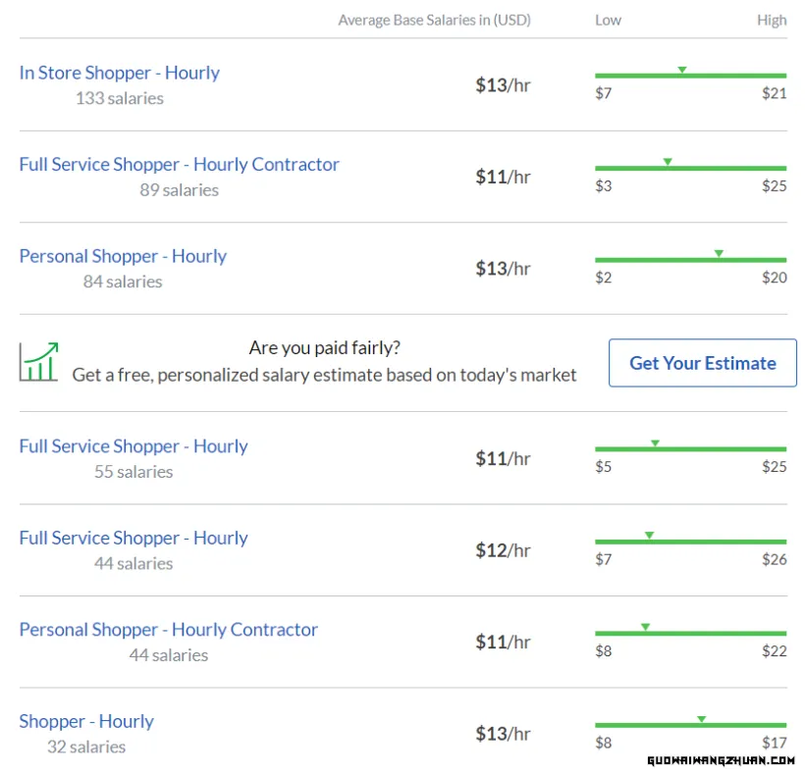The width and height of the screenshot is (805, 775).
Task: Click the average marker triangle on the $7–$21 range bar
Action: pyautogui.click(x=681, y=70)
